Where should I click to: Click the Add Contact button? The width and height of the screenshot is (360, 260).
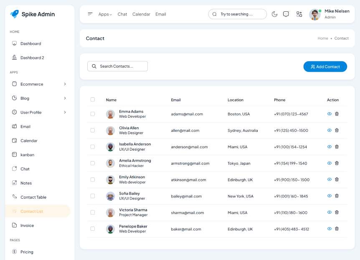tap(325, 67)
